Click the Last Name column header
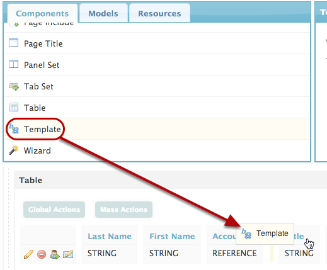 click(110, 237)
